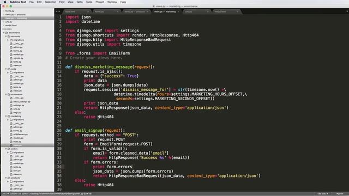349x196 pixels.
Task: Click the previous tab arrow
Action: pyautogui.click(x=57, y=11)
